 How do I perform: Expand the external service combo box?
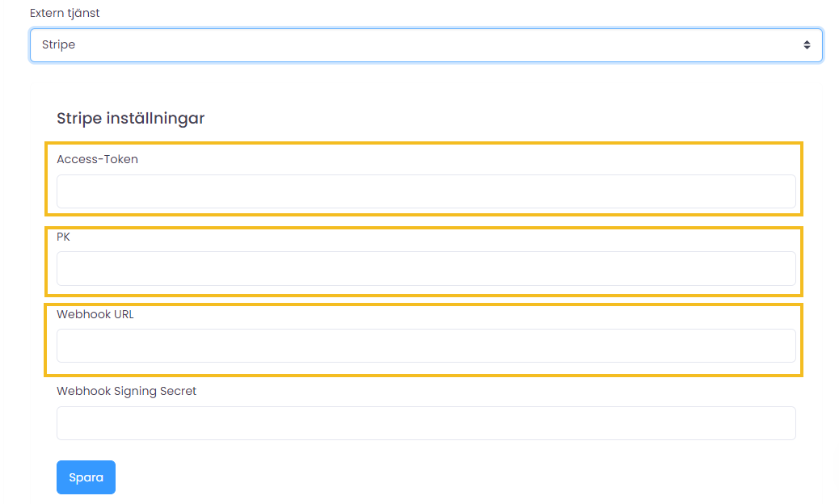click(x=426, y=45)
